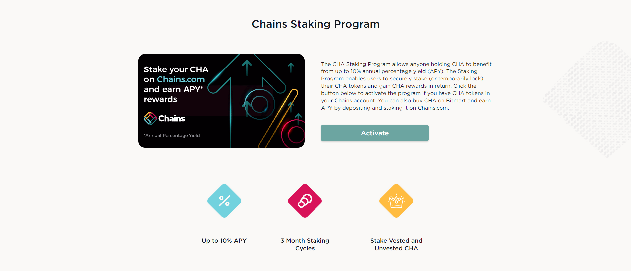The height and width of the screenshot is (271, 631).
Task: Click the faded diamond pattern decoration at right
Action: [x=587, y=99]
